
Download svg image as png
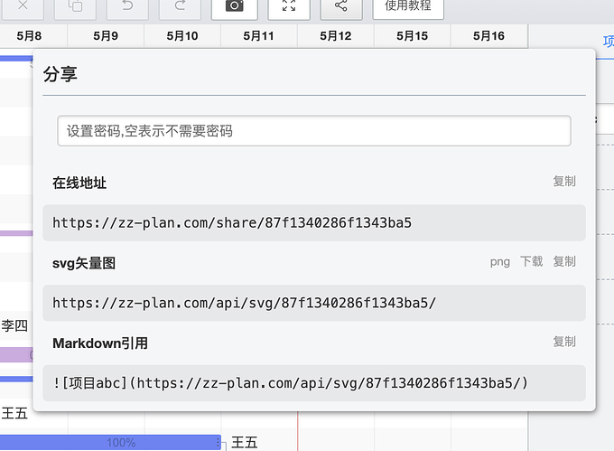click(500, 262)
